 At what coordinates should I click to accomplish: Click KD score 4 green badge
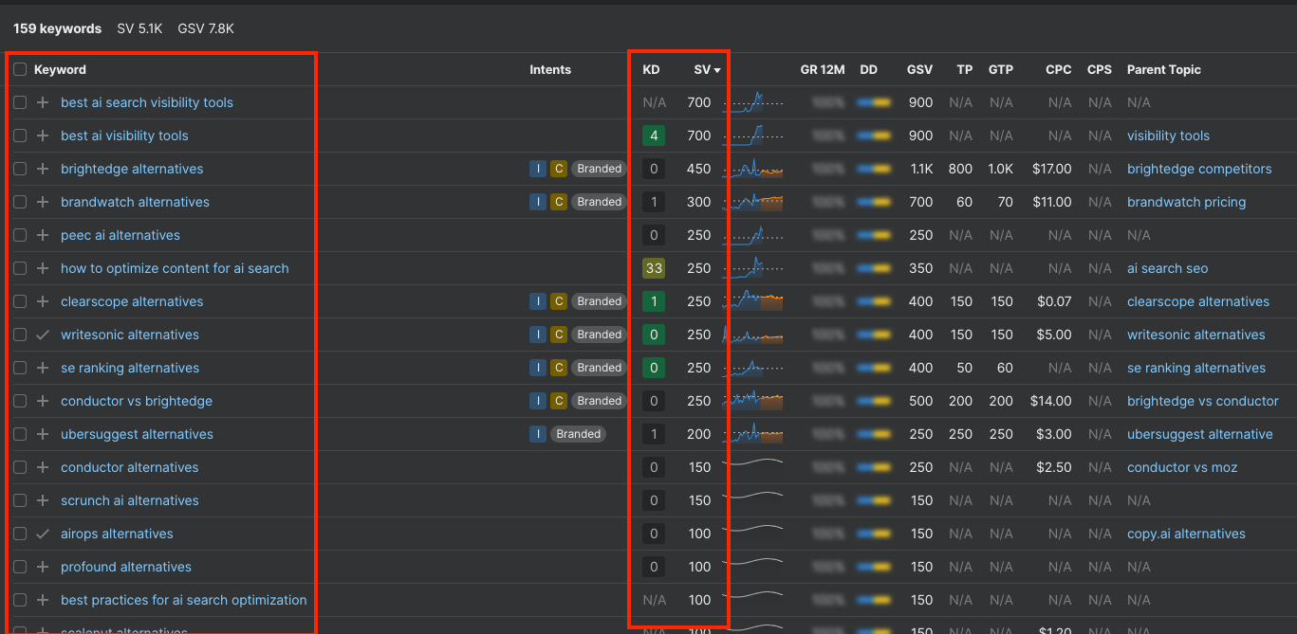tap(654, 136)
